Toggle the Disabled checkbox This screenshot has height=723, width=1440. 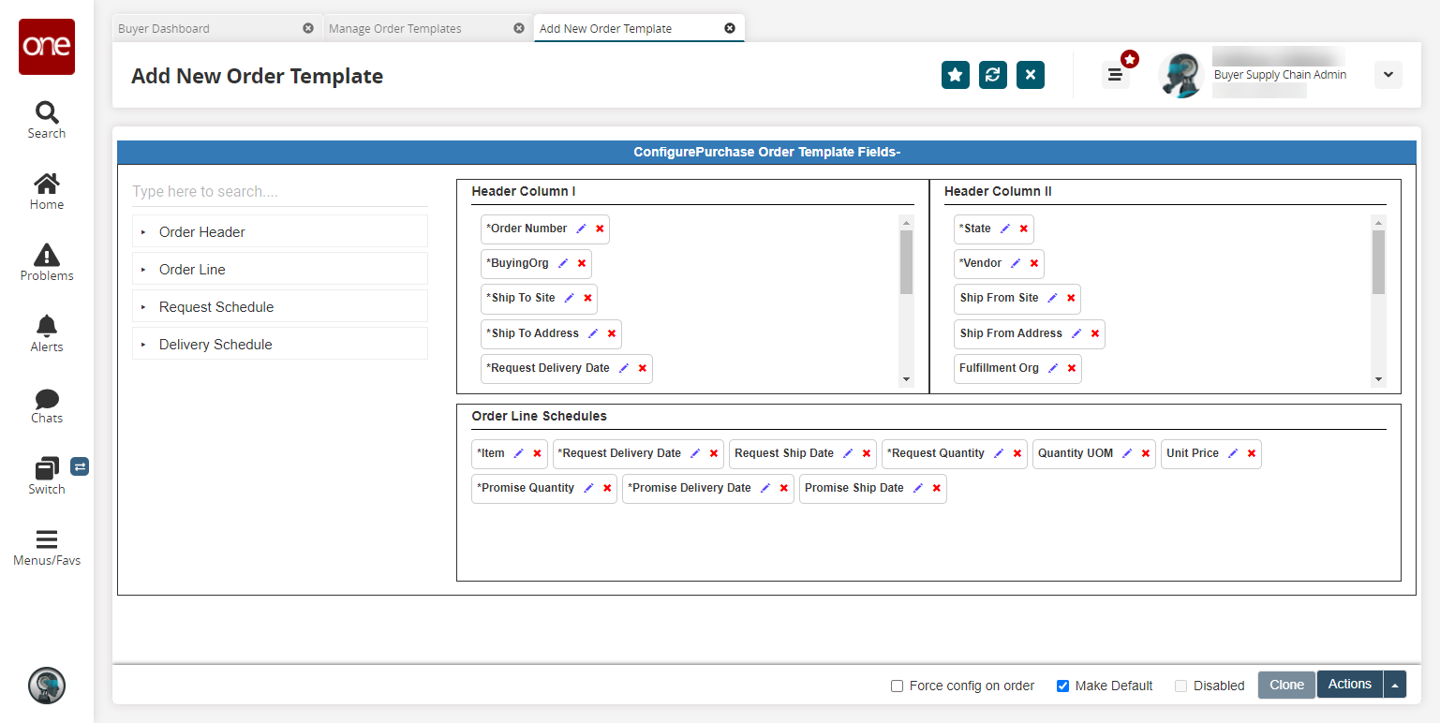(x=1180, y=686)
